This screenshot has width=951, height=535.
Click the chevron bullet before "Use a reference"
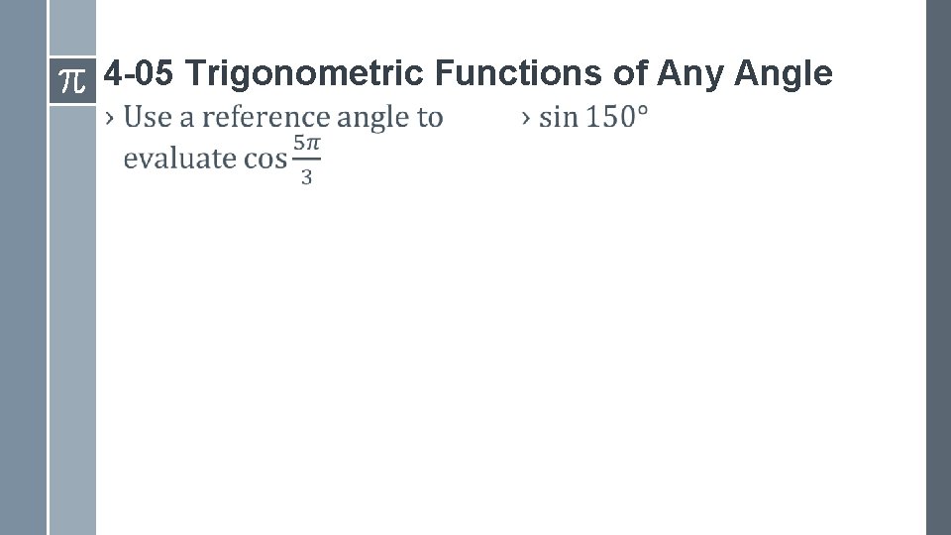110,118
